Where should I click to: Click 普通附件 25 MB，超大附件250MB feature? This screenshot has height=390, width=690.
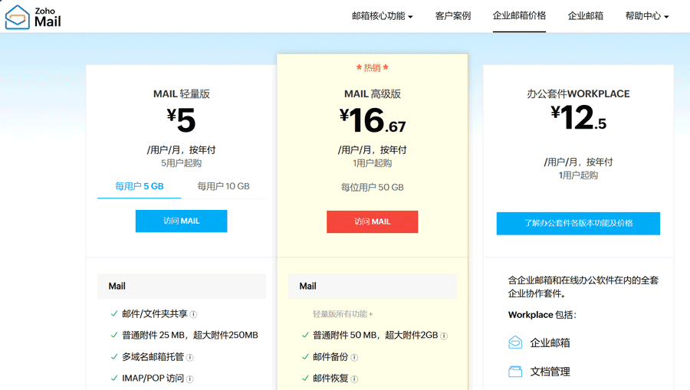(189, 335)
